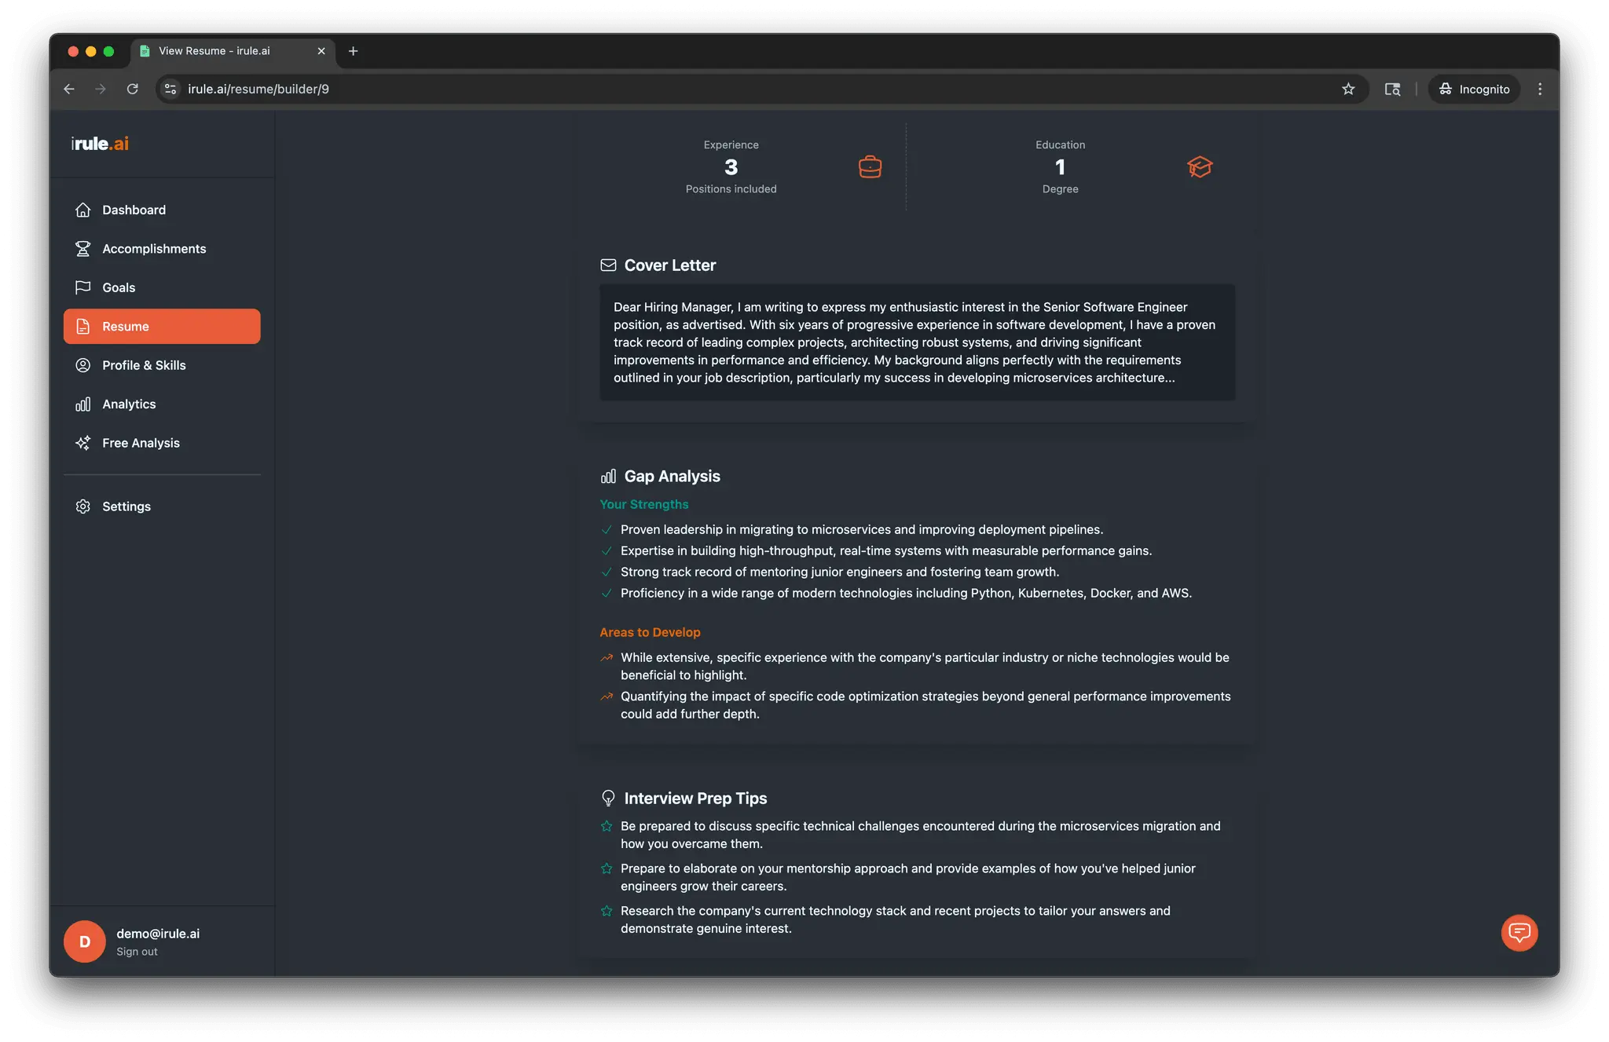Click the Interview Prep Tips heading
The image size is (1609, 1042).
coord(695,798)
